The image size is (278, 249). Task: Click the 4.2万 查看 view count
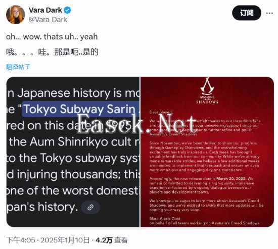pos(112,240)
